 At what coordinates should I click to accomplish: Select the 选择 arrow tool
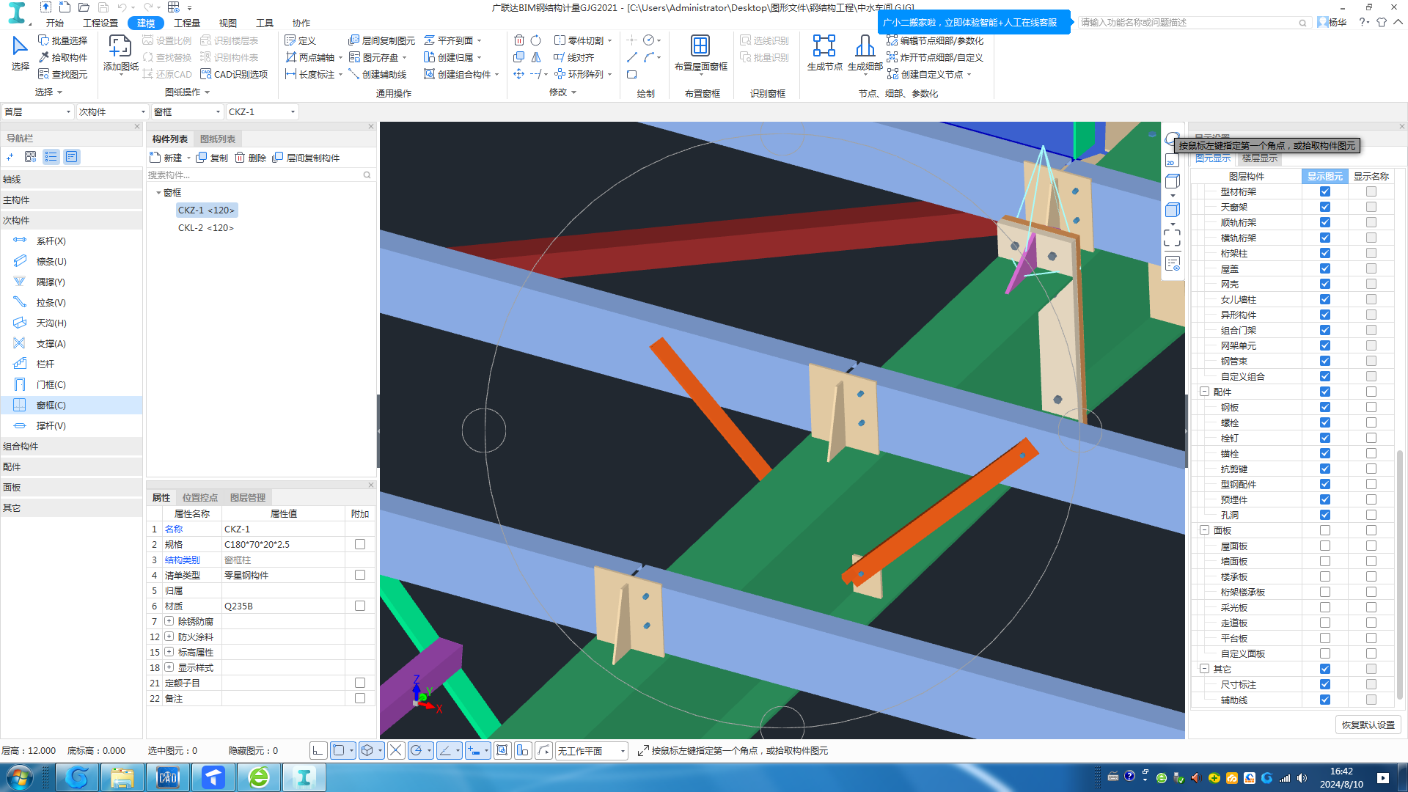20,53
